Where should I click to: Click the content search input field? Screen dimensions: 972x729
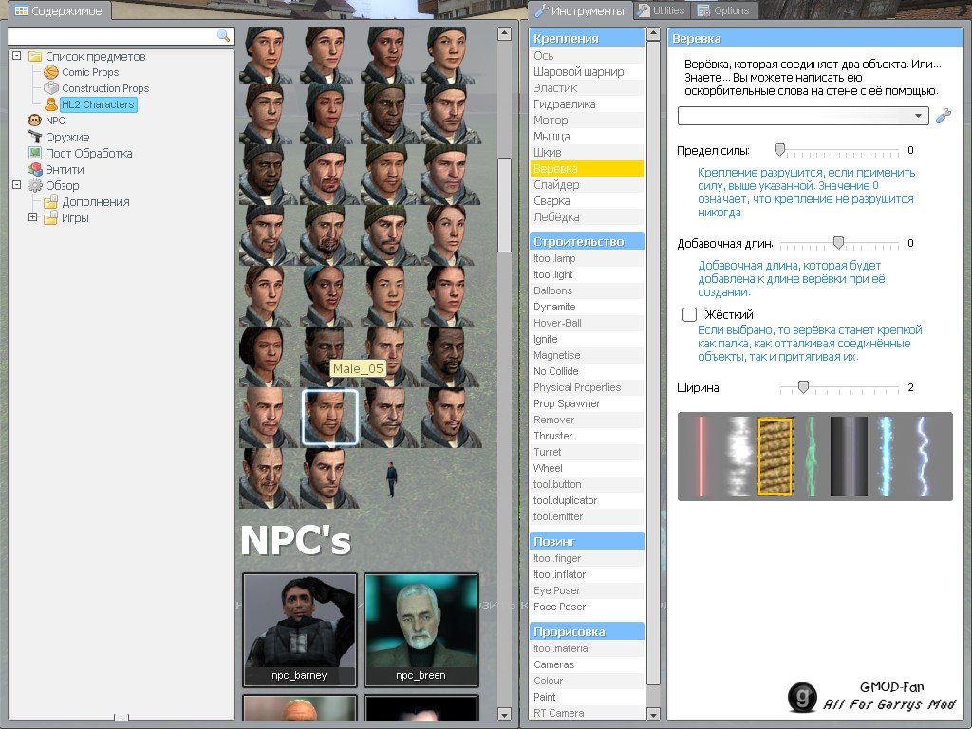121,36
